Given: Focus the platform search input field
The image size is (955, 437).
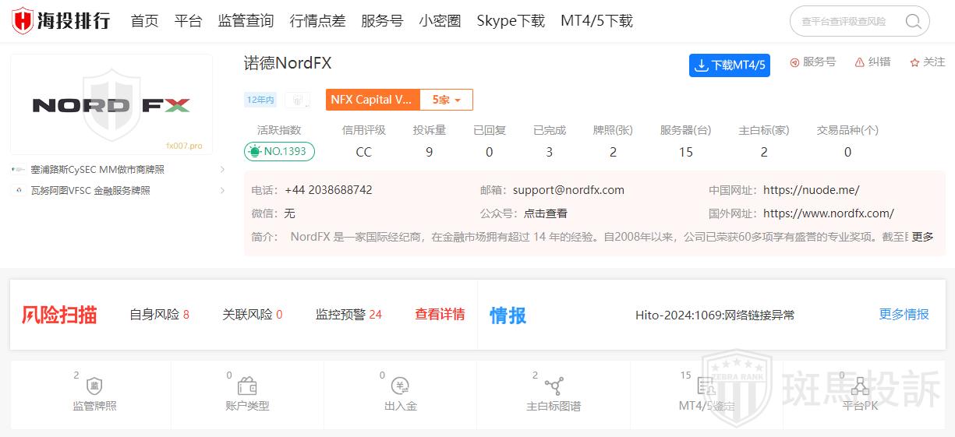Looking at the screenshot, I should point(846,22).
